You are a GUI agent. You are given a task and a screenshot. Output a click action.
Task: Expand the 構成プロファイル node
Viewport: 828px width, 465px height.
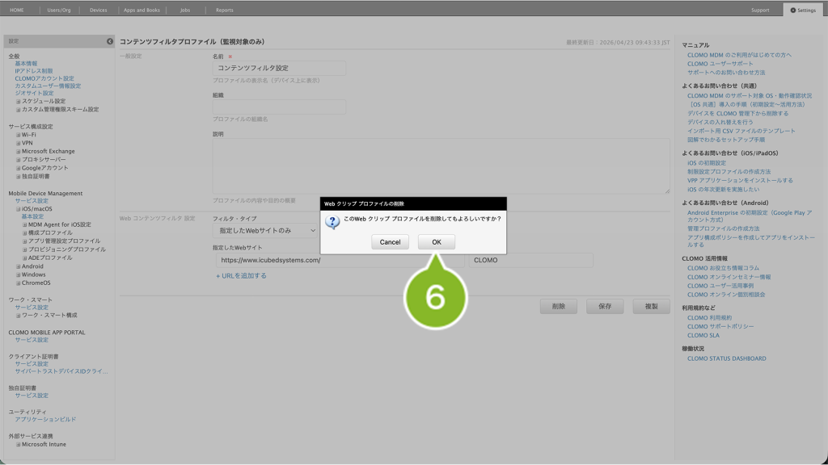click(25, 233)
